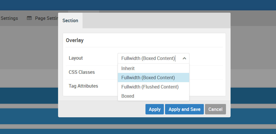Collapse the Layout dropdown with the chevron arrow
This screenshot has width=276, height=134.
184,58
